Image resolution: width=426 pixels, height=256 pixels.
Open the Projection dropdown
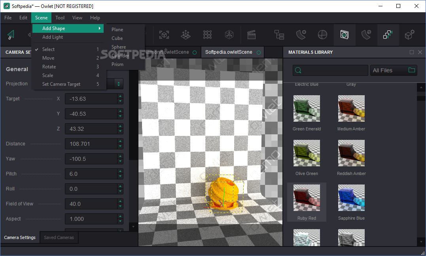pyautogui.click(x=118, y=84)
